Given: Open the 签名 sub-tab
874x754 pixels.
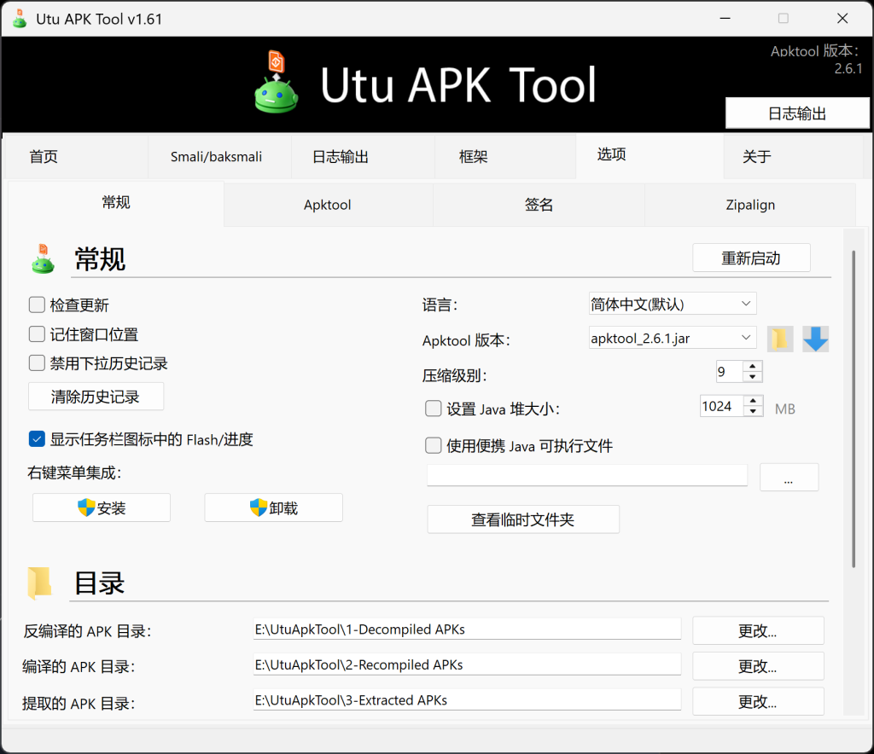Looking at the screenshot, I should point(539,205).
